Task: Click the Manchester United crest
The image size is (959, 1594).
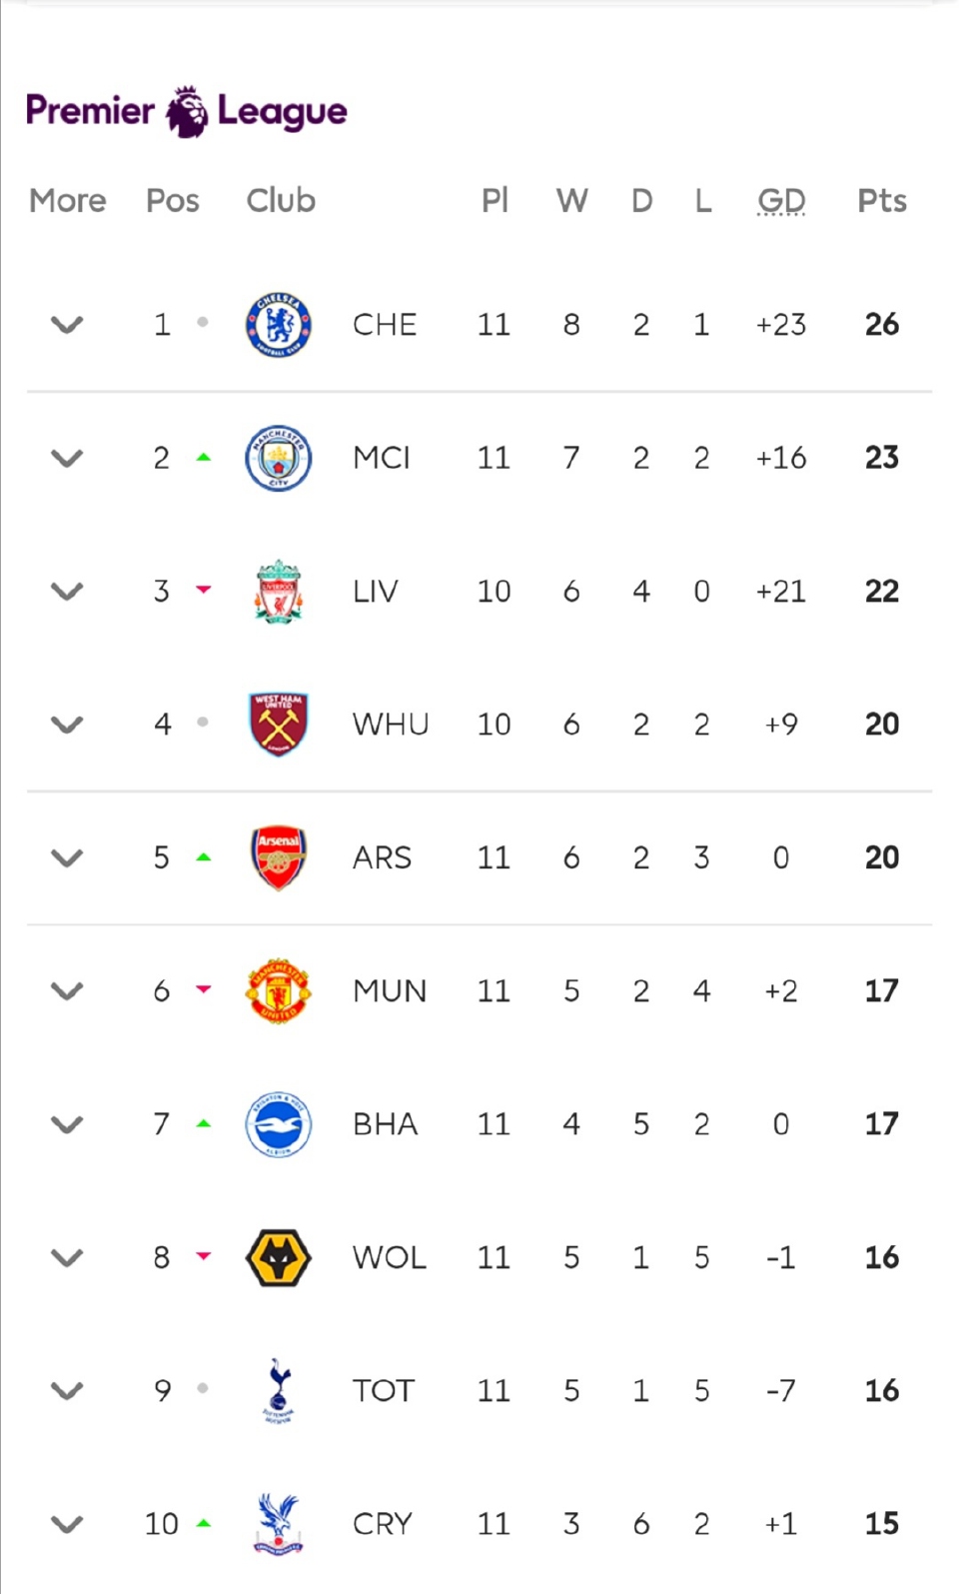Action: pyautogui.click(x=278, y=991)
